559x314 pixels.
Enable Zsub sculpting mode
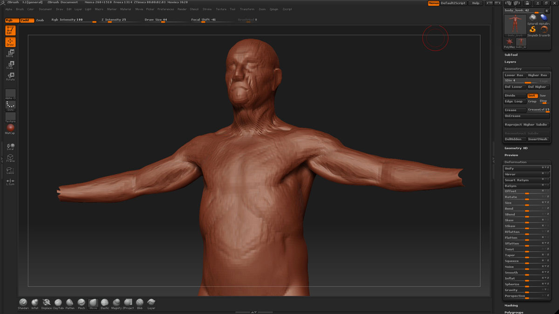40,20
